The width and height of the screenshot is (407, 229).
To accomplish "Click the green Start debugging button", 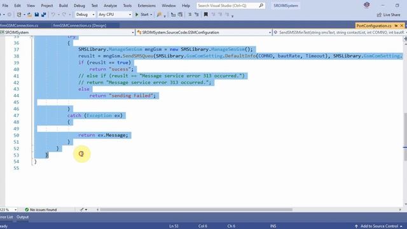I will (x=142, y=15).
